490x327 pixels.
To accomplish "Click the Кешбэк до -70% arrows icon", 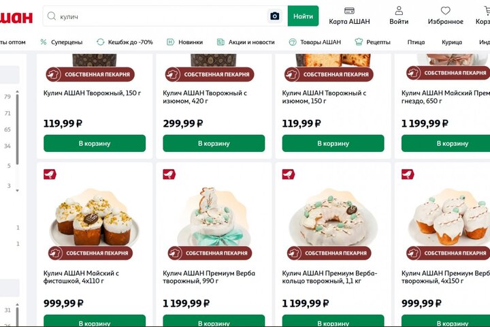I will (x=101, y=42).
